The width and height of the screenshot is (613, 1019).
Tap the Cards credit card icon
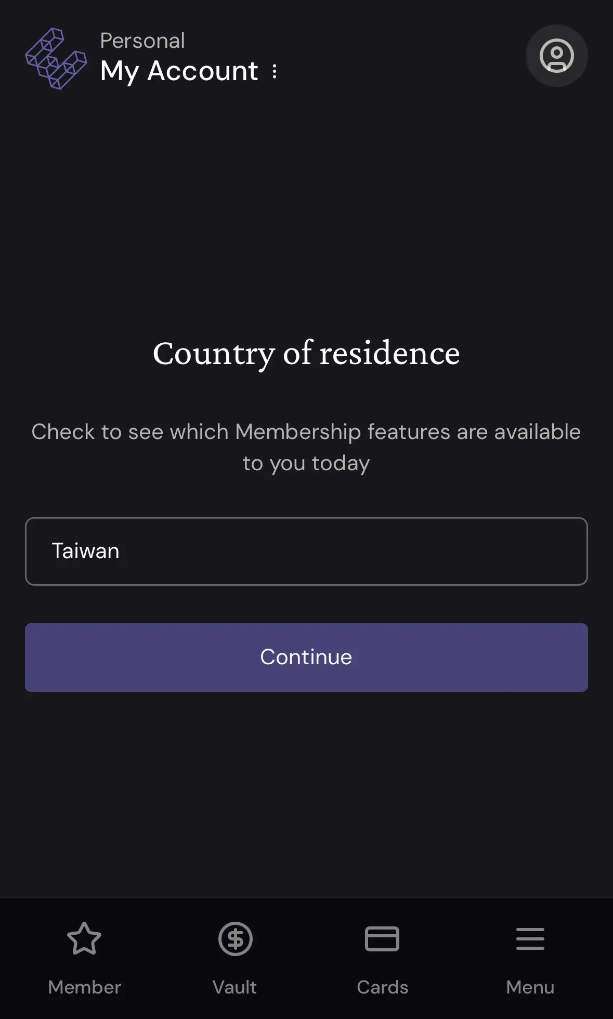coord(382,939)
